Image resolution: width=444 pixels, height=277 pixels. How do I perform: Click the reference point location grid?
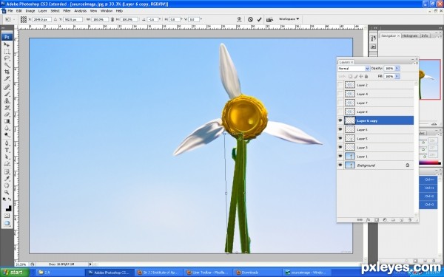[x=24, y=19]
